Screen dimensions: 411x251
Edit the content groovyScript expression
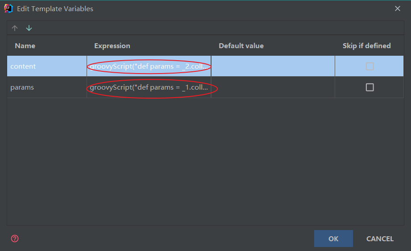[149, 66]
